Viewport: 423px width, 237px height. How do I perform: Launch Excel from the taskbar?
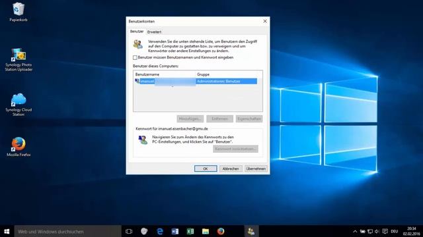pos(190,231)
